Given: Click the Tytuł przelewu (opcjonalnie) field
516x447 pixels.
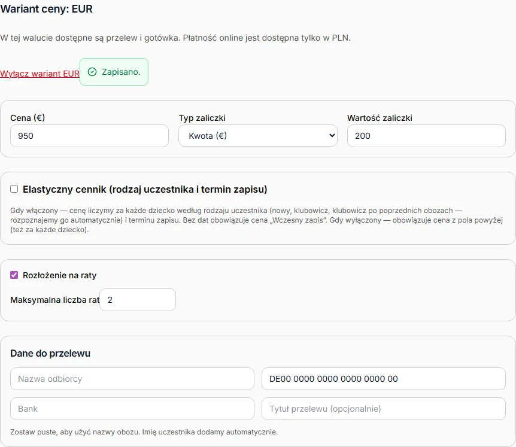Looking at the screenshot, I should tap(384, 409).
